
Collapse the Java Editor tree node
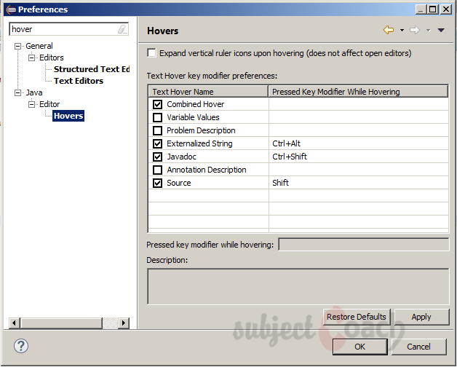tap(32, 104)
